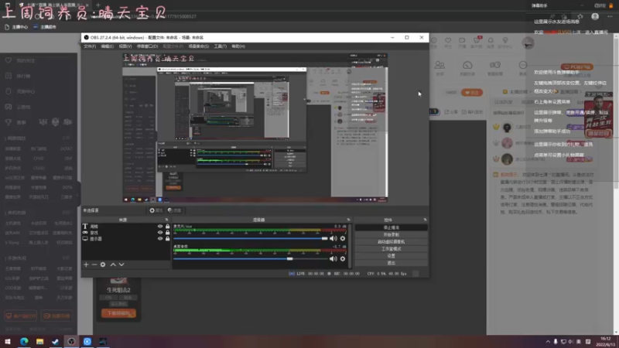Viewport: 619px width, 348px height.
Task: Open 帮助(H) Help menu in OBS
Action: [238, 46]
